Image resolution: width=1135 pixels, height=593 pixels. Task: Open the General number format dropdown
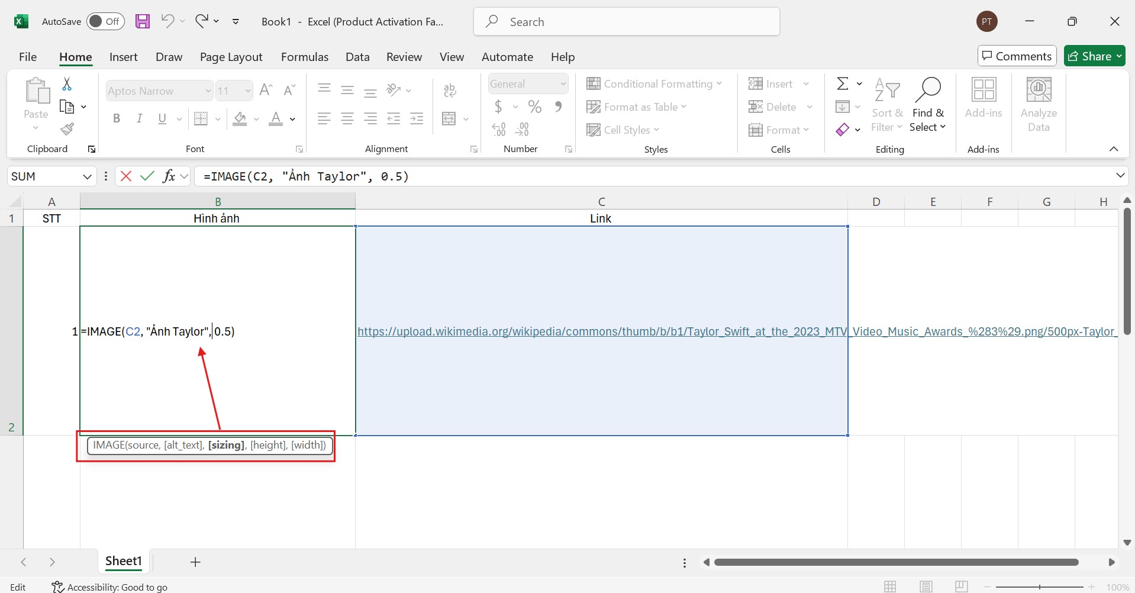pyautogui.click(x=563, y=83)
